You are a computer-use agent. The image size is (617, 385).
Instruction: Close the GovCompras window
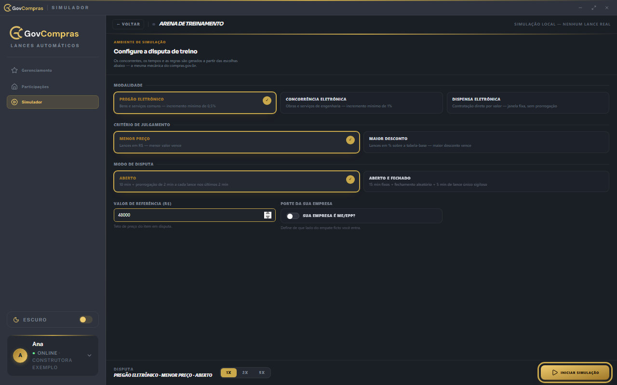tap(607, 8)
